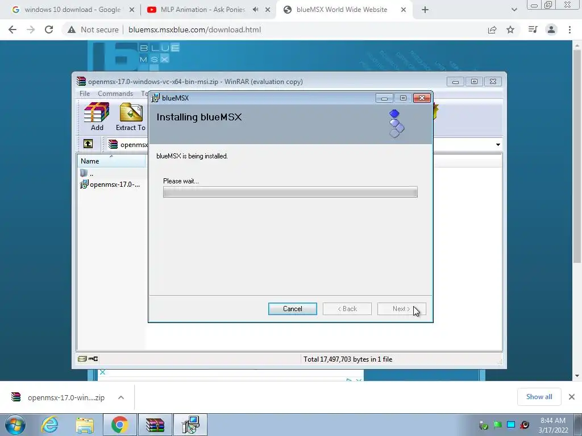The image size is (582, 436).
Task: Close the Chrome downloads bar
Action: 572,397
